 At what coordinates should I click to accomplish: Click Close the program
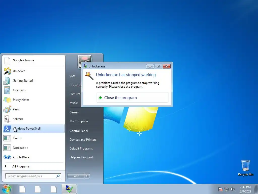[132, 98]
